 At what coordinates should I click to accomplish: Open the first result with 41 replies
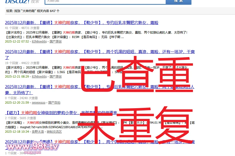click(x=82, y=23)
